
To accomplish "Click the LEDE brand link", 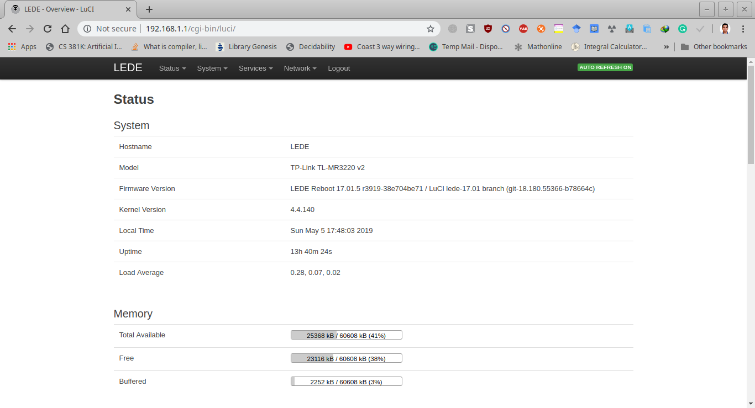I will 128,68.
